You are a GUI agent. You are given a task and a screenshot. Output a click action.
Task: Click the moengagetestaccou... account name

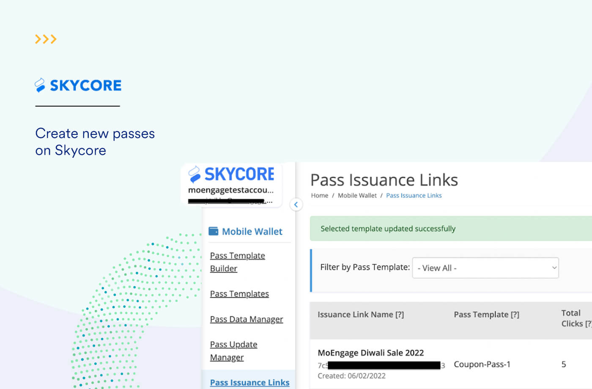point(231,190)
